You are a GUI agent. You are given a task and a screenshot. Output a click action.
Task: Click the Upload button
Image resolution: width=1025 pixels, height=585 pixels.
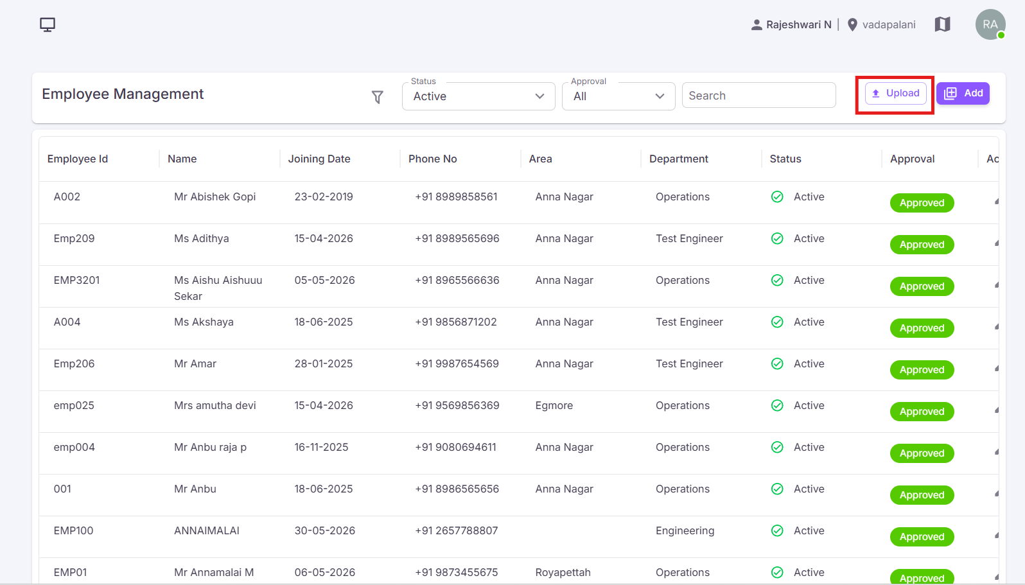pos(896,93)
